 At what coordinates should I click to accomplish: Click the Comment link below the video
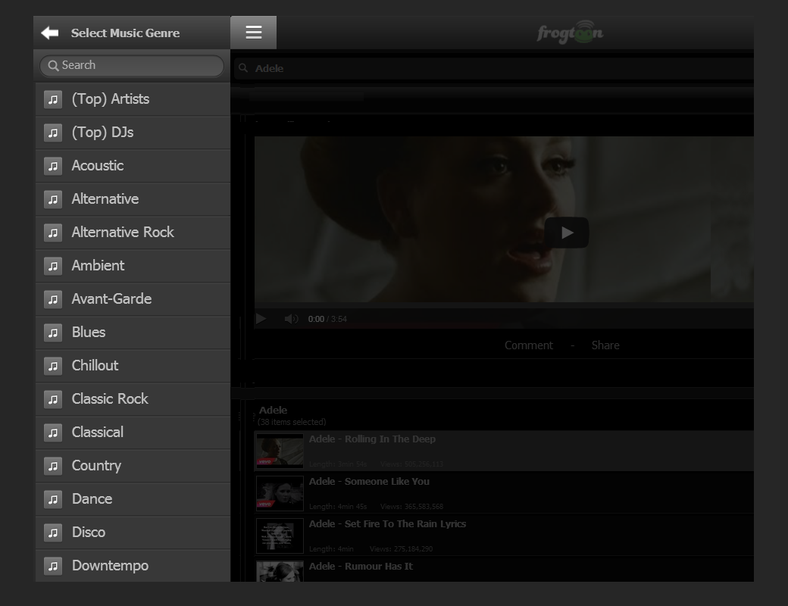(528, 345)
